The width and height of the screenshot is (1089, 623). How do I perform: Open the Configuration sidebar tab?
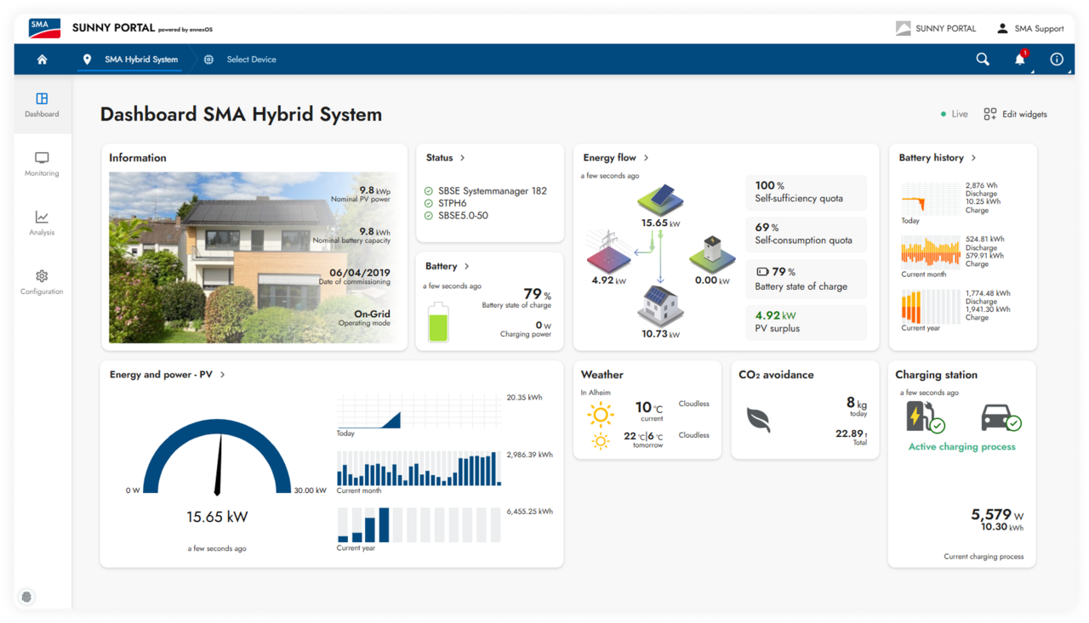[x=42, y=282]
